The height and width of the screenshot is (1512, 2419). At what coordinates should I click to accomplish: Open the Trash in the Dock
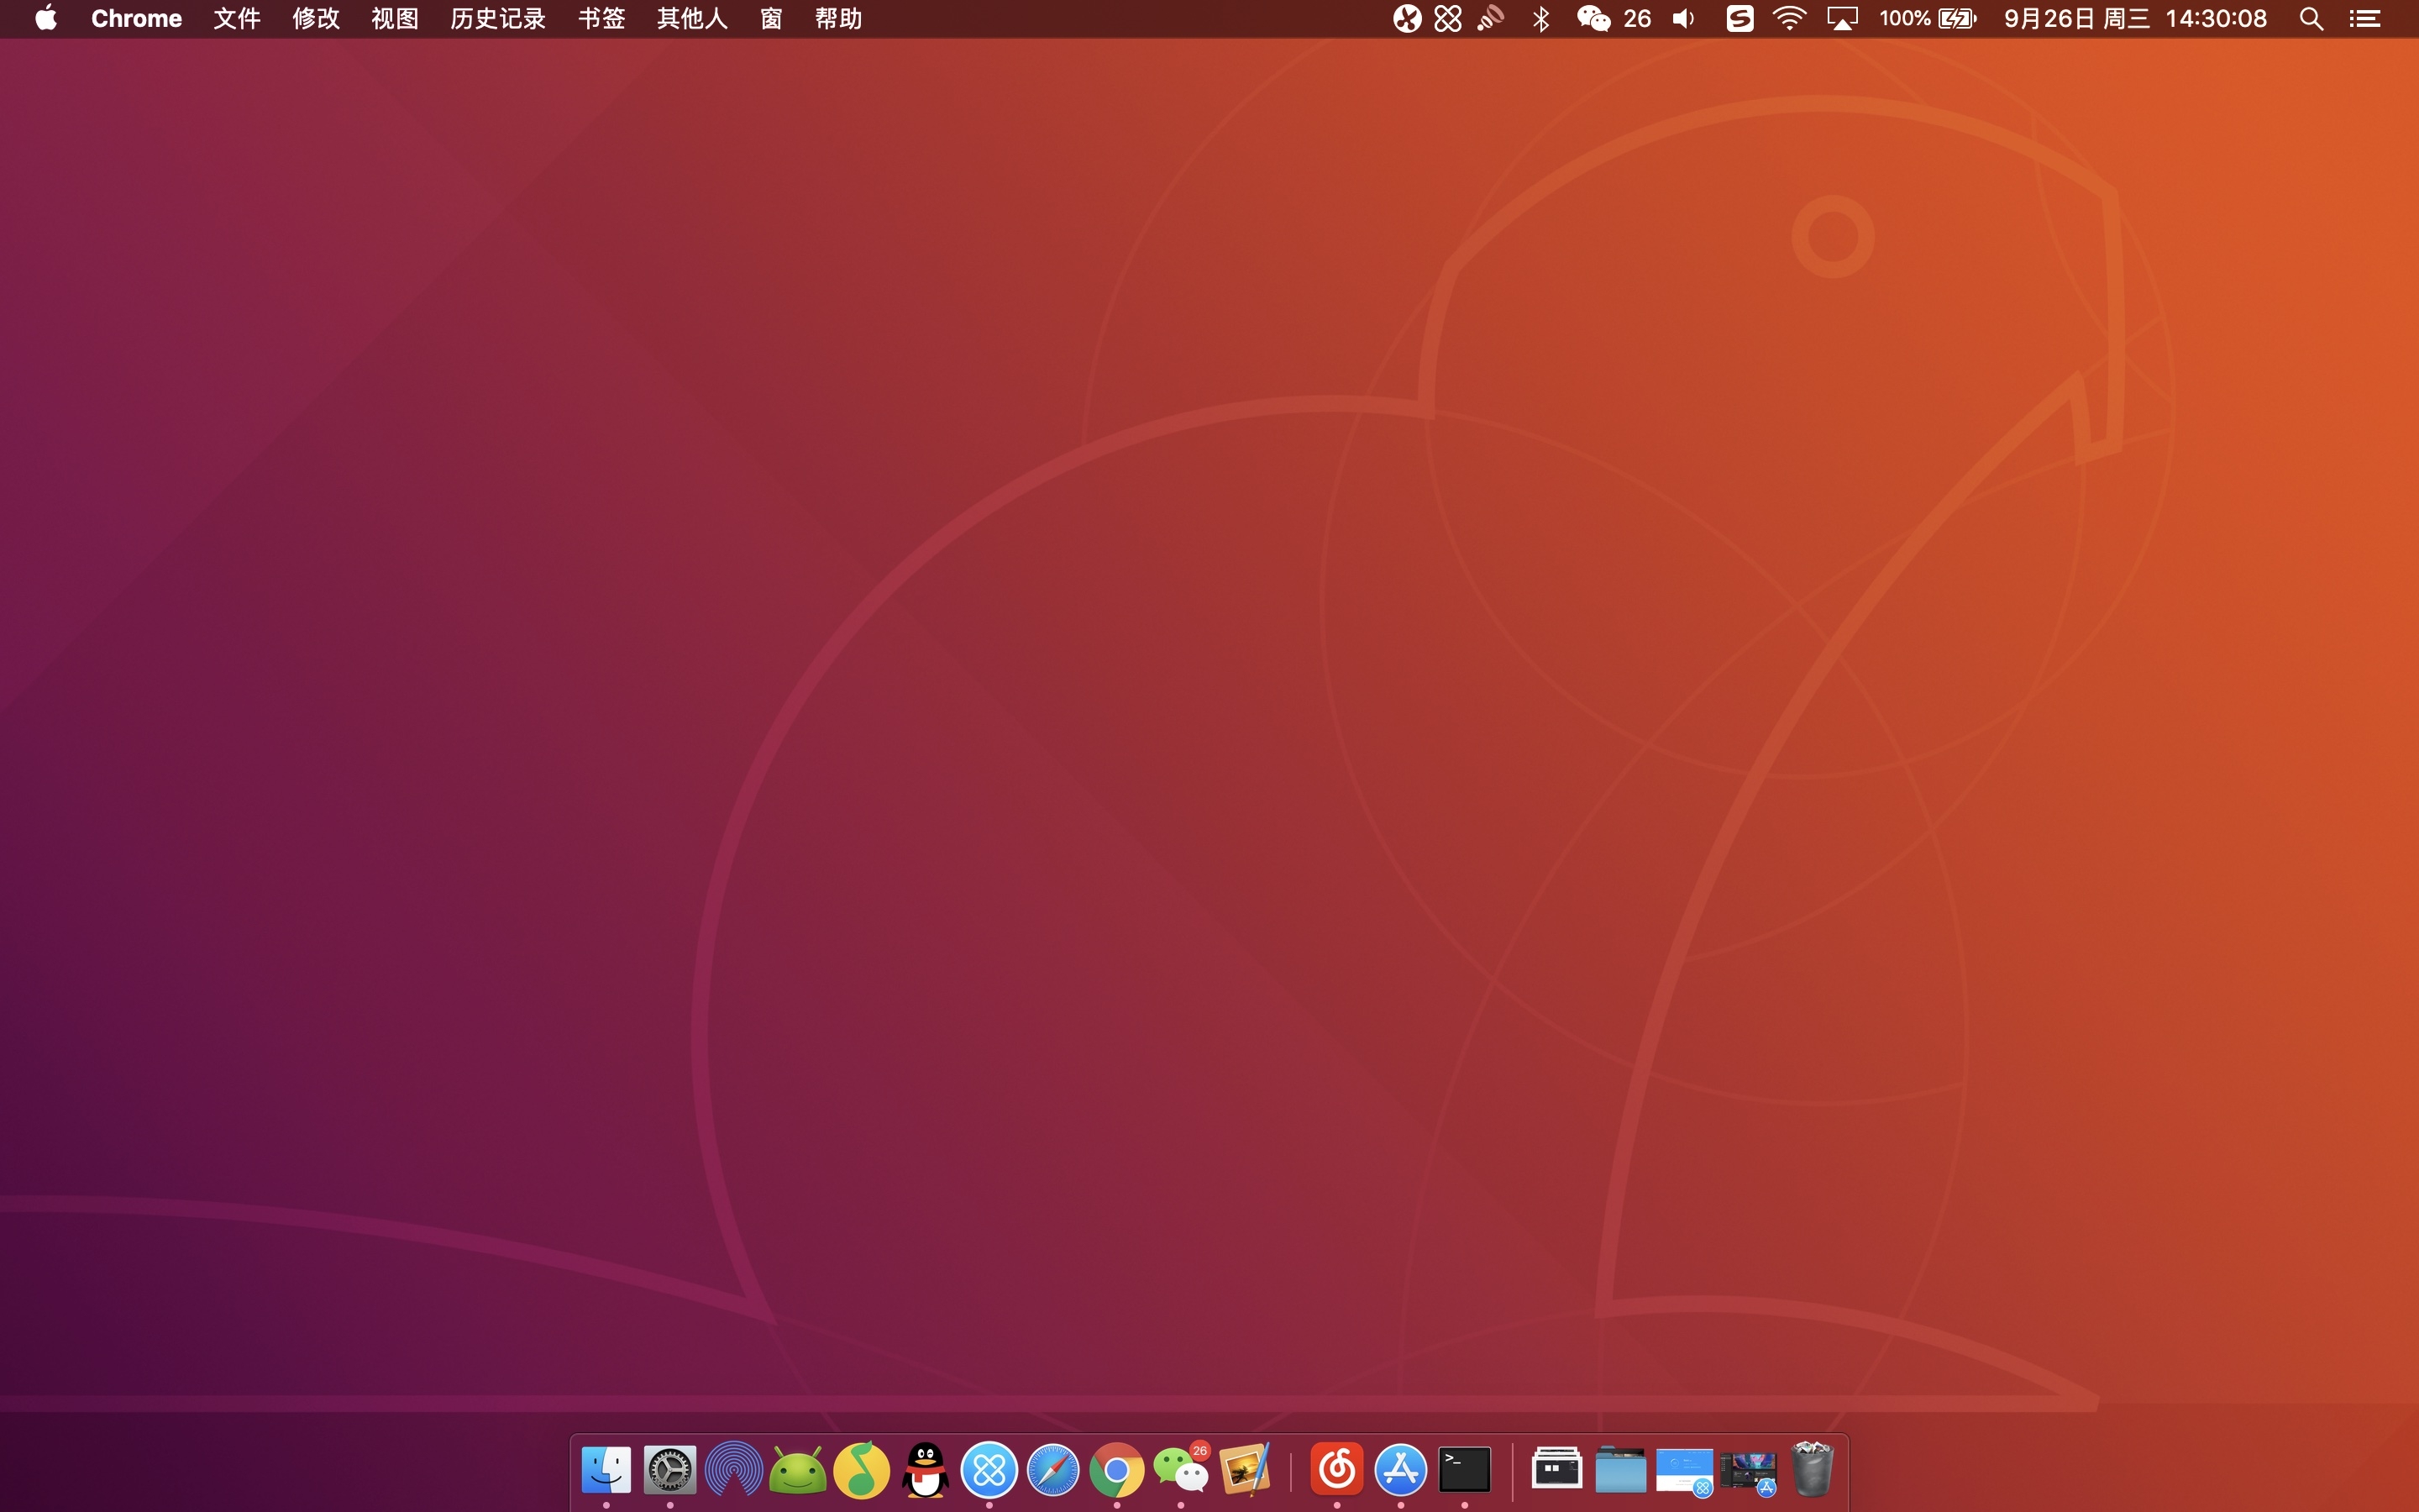point(1813,1470)
